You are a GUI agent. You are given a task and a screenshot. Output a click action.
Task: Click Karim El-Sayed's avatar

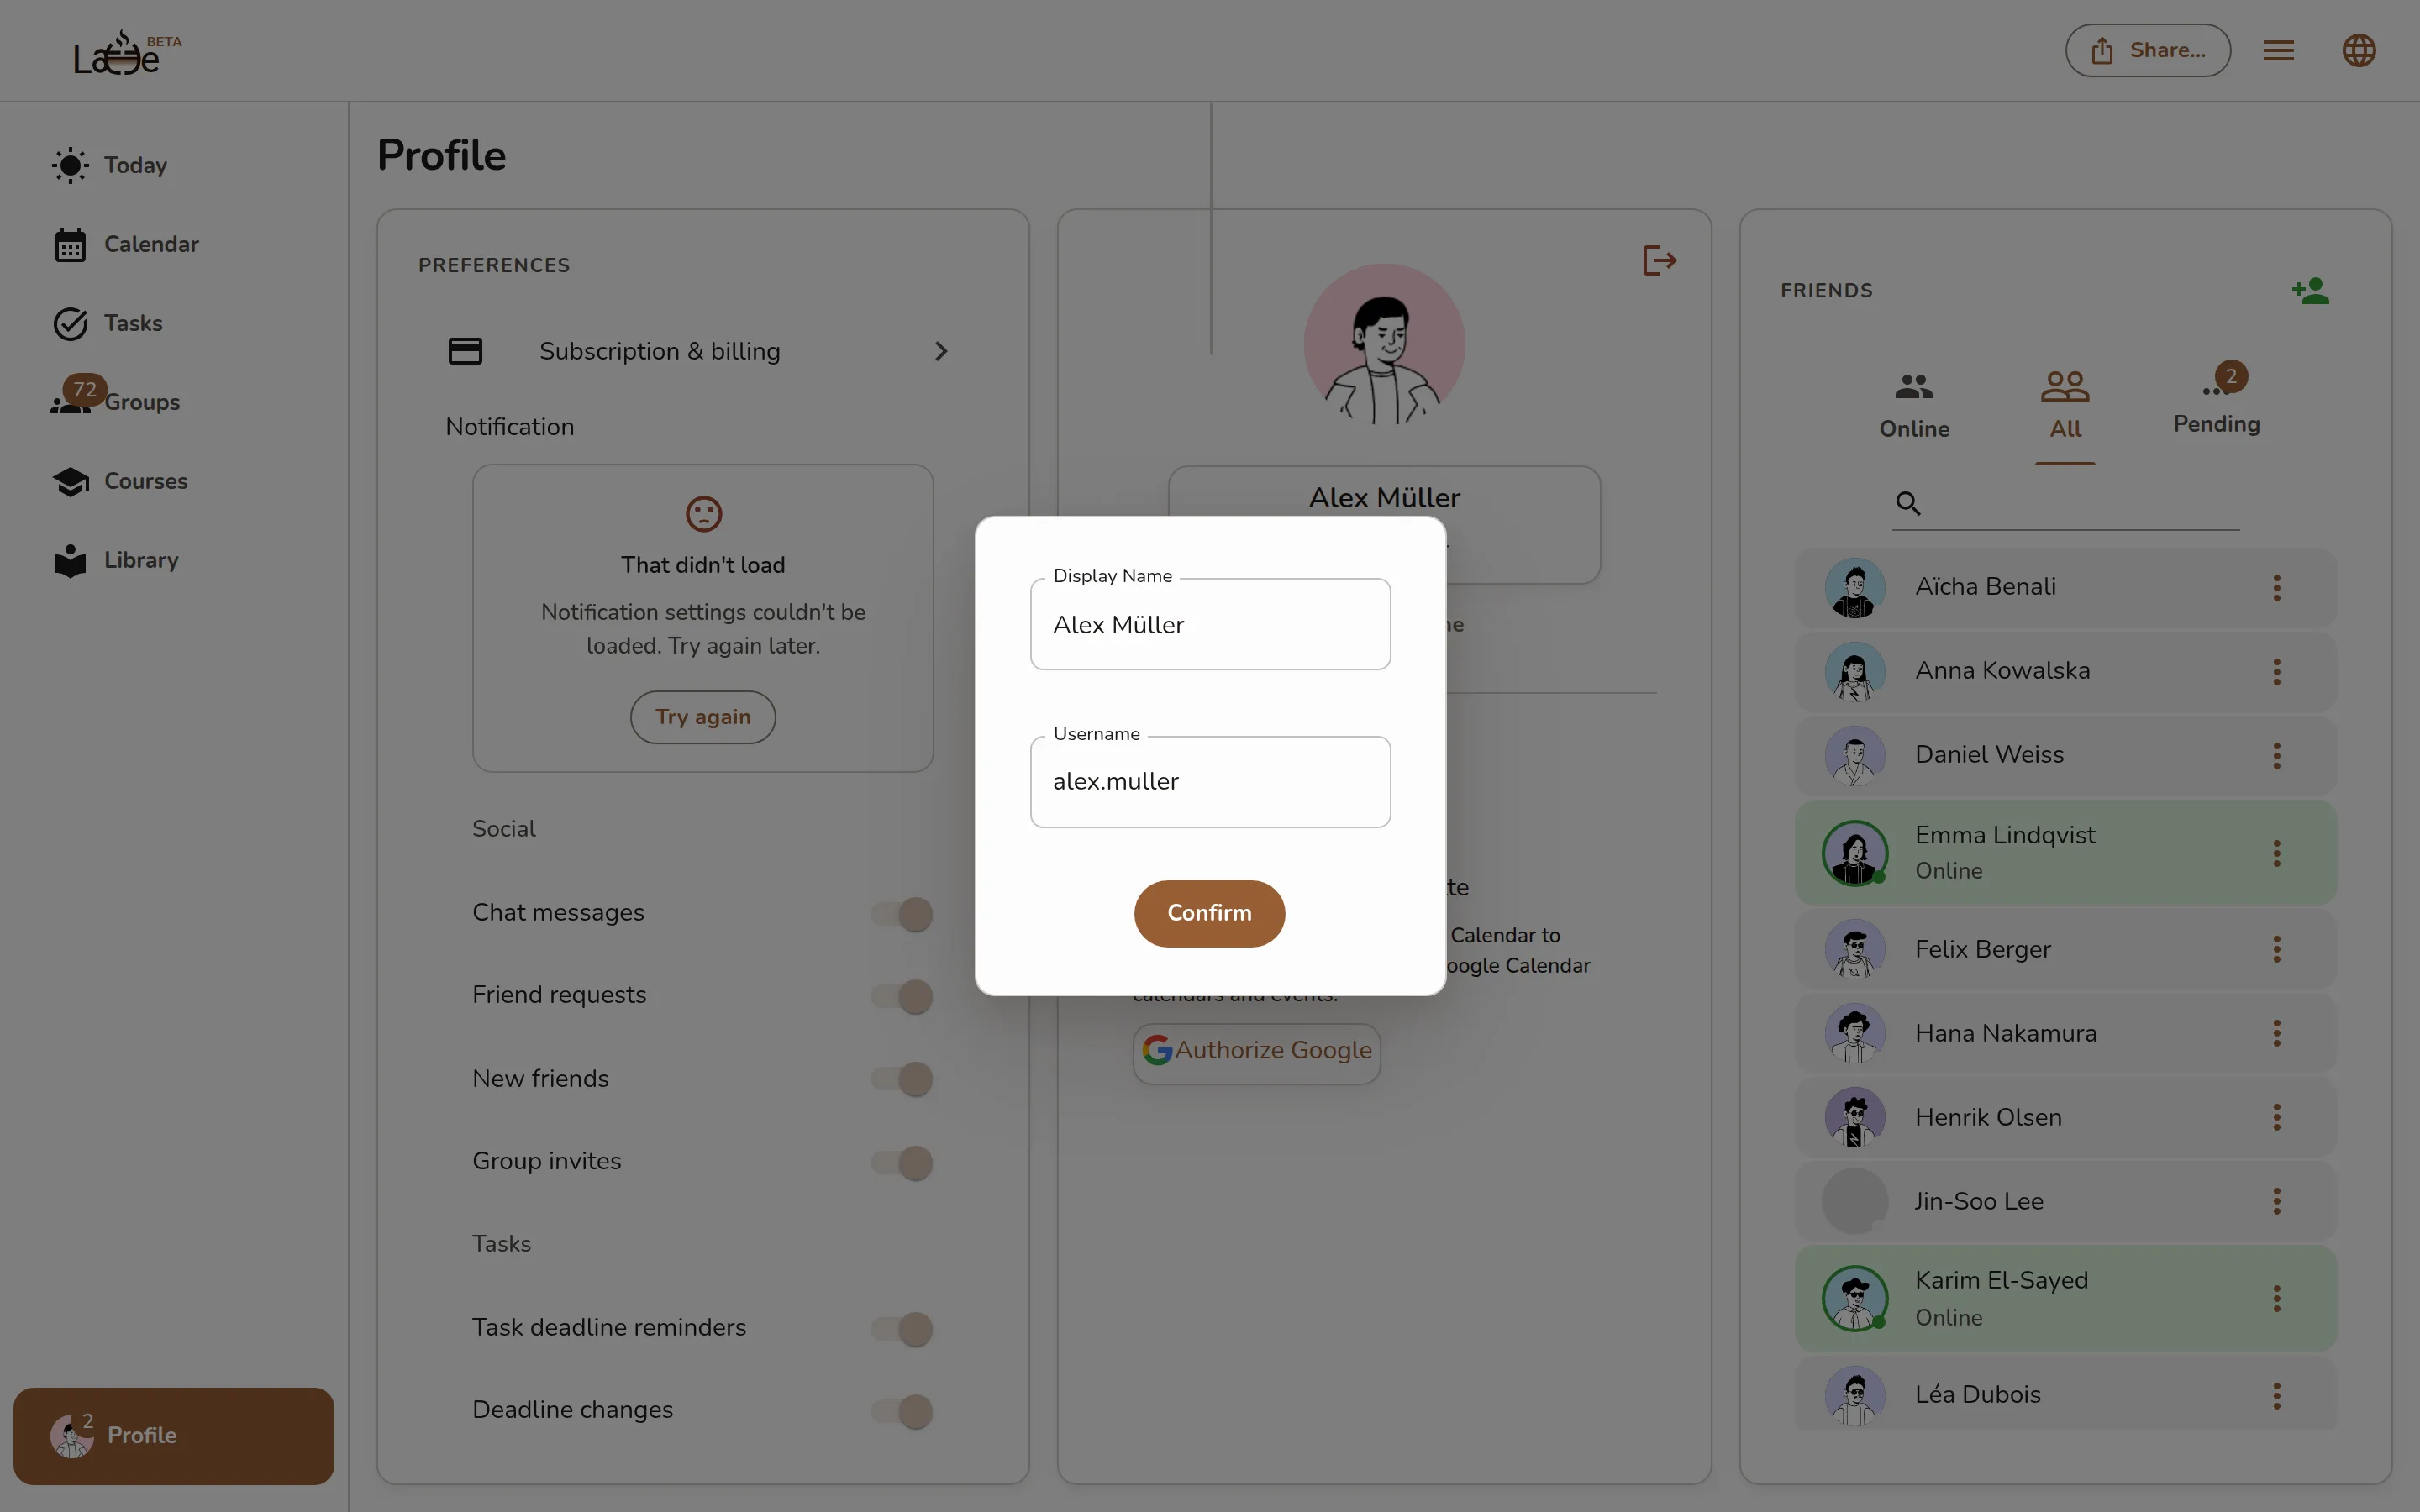coord(1855,1298)
